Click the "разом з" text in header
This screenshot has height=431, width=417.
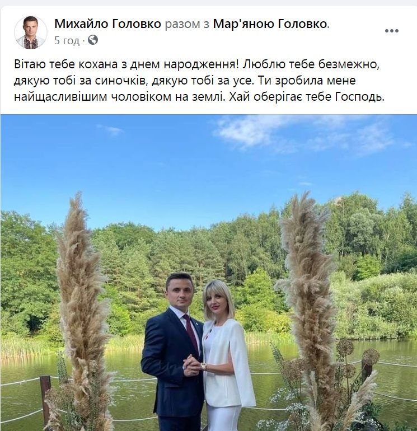(x=187, y=24)
